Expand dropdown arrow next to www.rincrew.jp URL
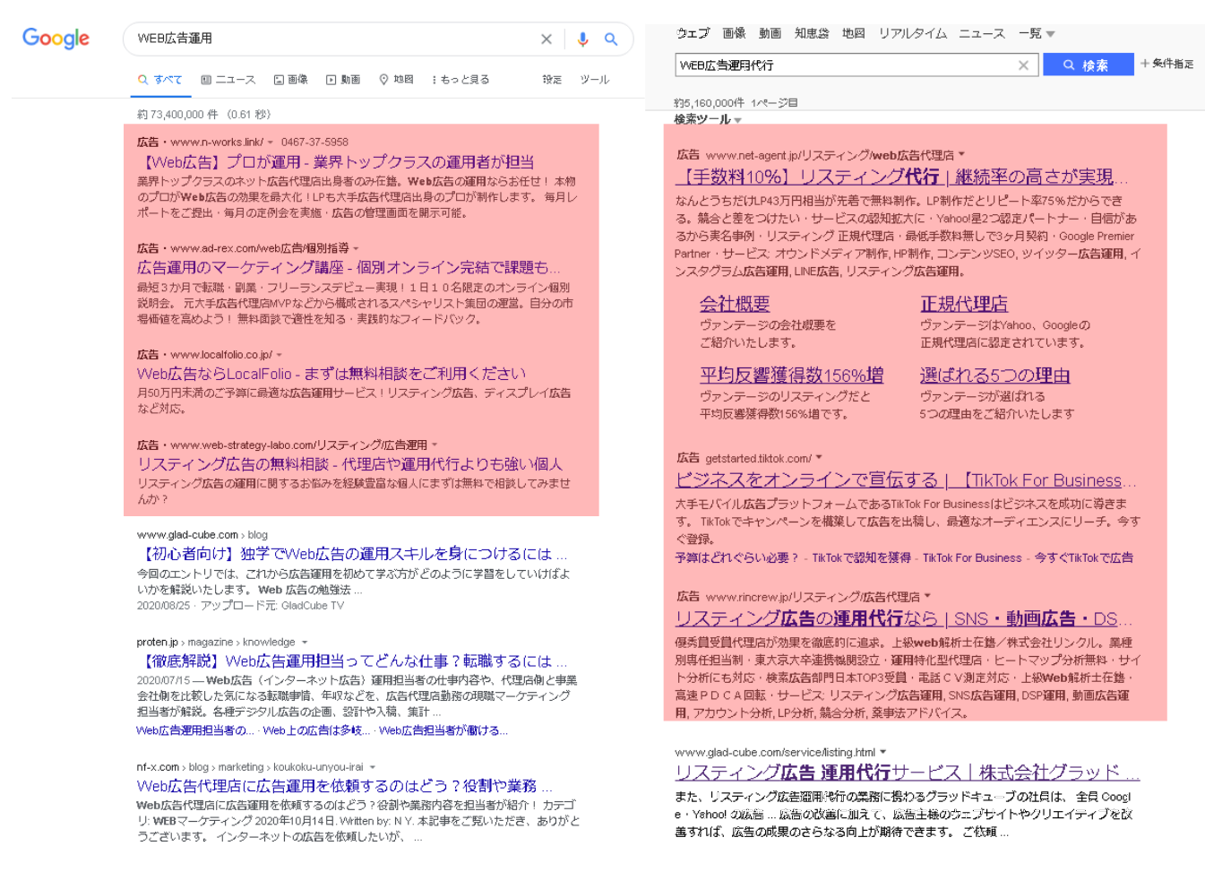Viewport: 1205px width, 872px height. point(928,596)
